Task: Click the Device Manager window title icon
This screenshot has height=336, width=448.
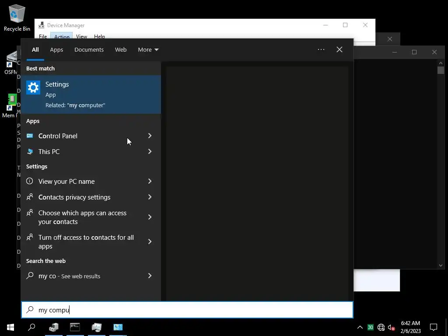Action: [42, 25]
